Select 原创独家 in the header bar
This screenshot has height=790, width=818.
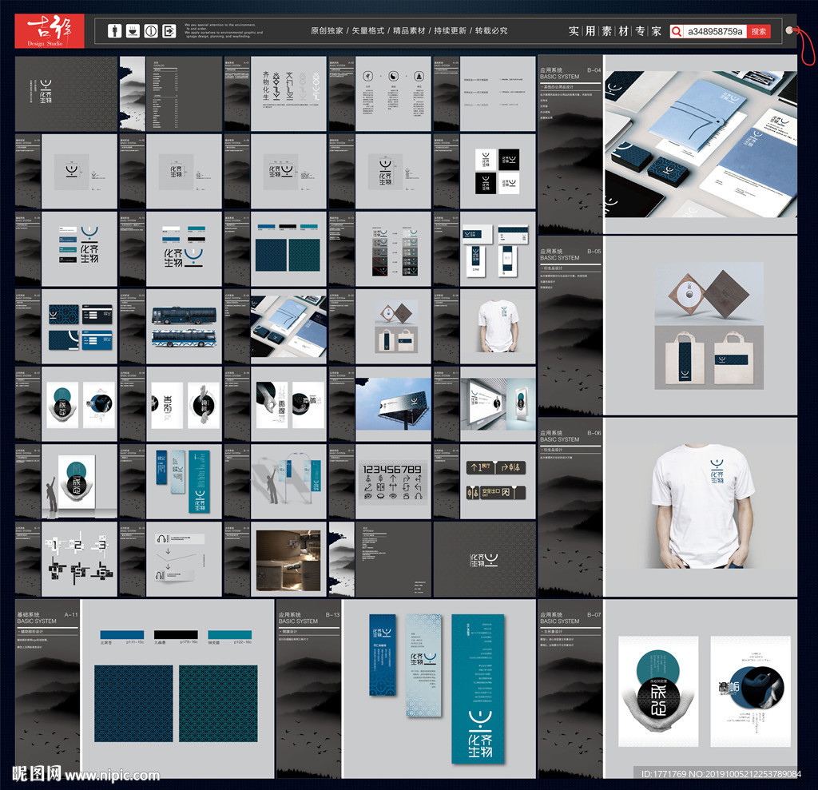[x=327, y=31]
